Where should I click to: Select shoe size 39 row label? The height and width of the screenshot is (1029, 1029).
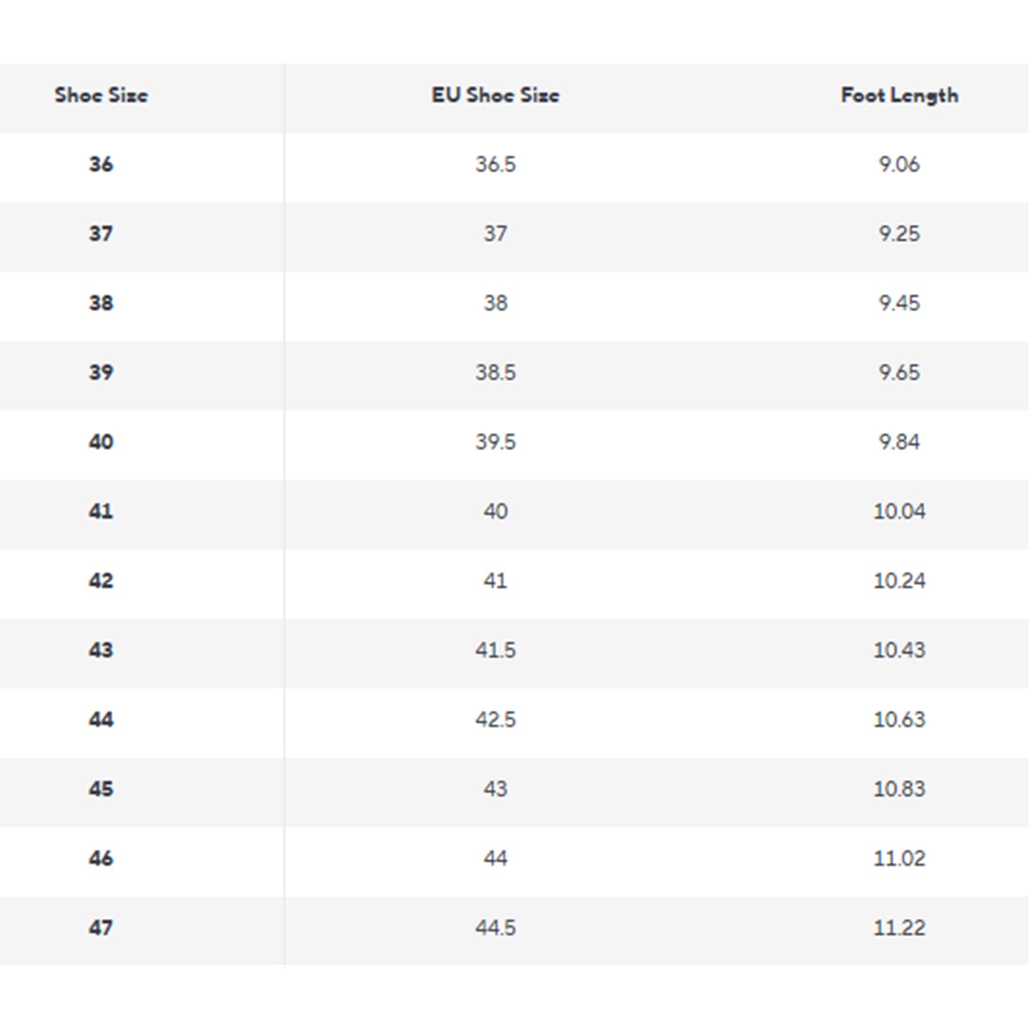[x=101, y=372]
